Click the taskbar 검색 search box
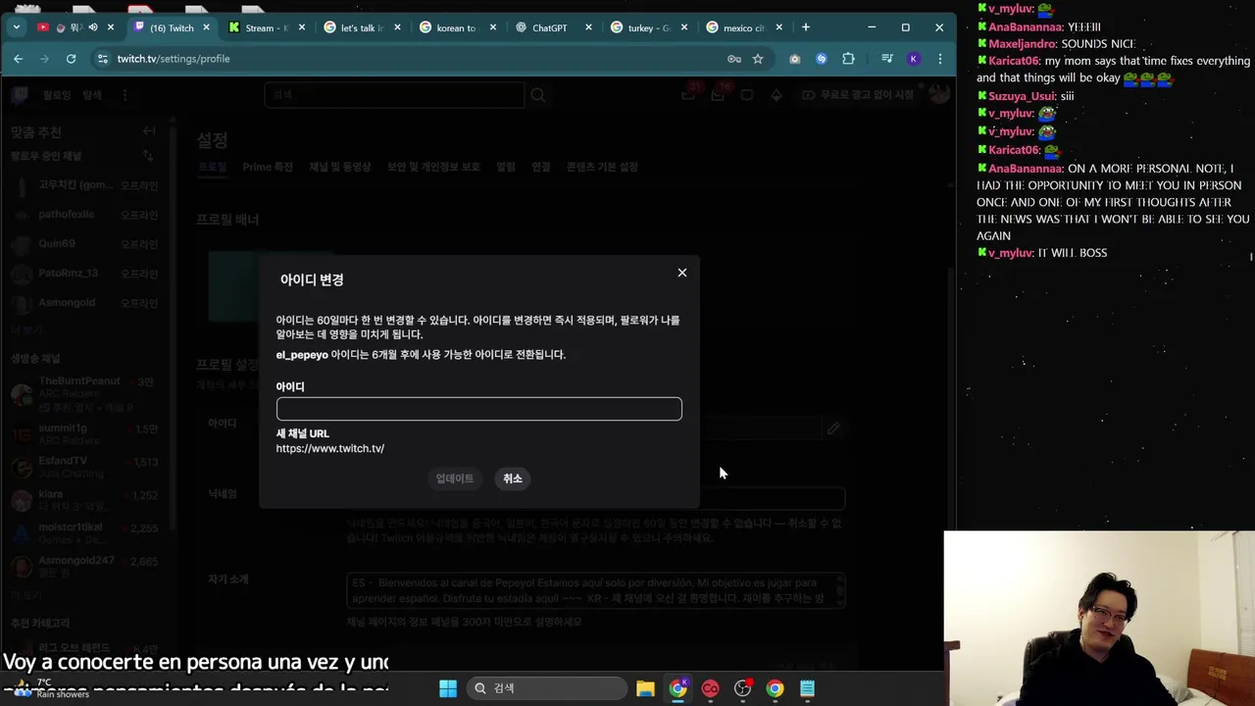Screen dimensions: 1255x706 545,688
